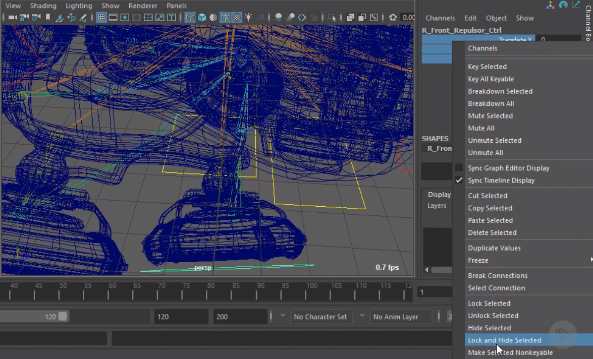Choose Lock and Hide Selected
593x359 pixels.
point(504,340)
